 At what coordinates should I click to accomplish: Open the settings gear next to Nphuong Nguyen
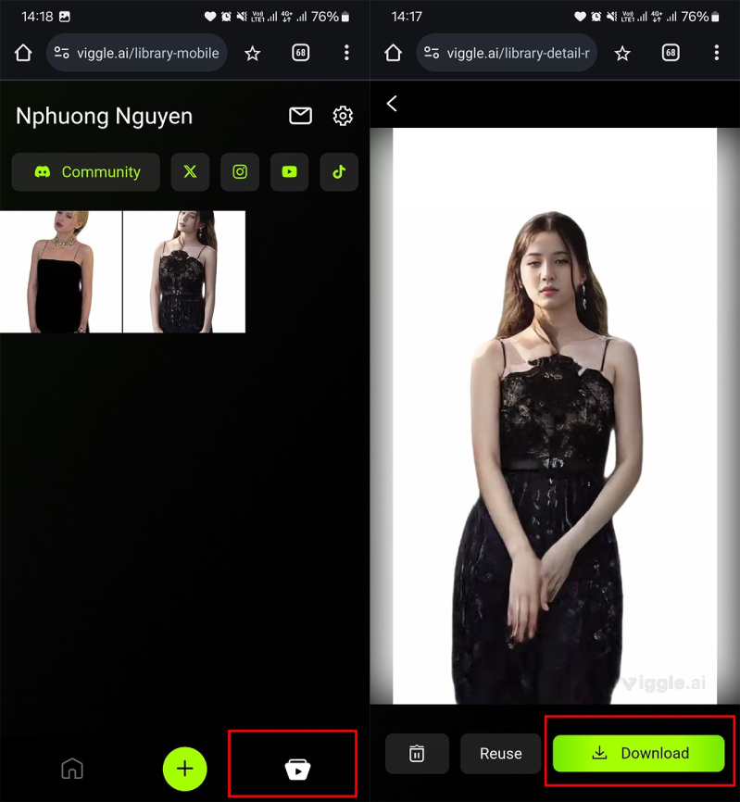[343, 116]
